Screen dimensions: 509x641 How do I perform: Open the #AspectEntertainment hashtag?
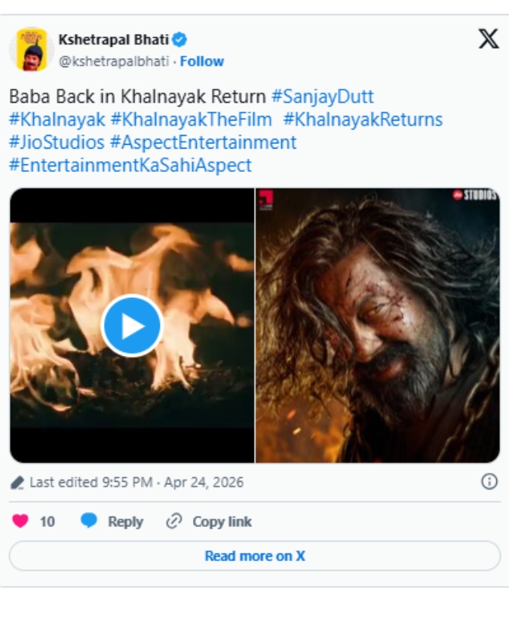tap(203, 142)
